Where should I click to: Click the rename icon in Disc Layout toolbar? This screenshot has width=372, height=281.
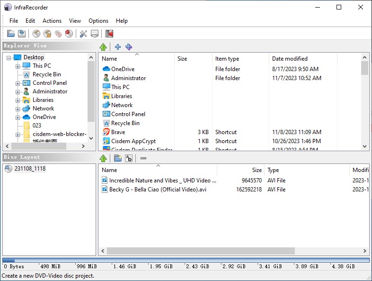click(x=129, y=158)
